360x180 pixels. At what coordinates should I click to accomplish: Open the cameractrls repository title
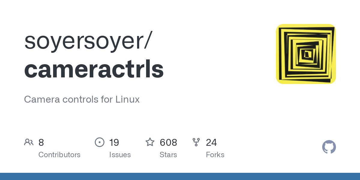click(94, 69)
